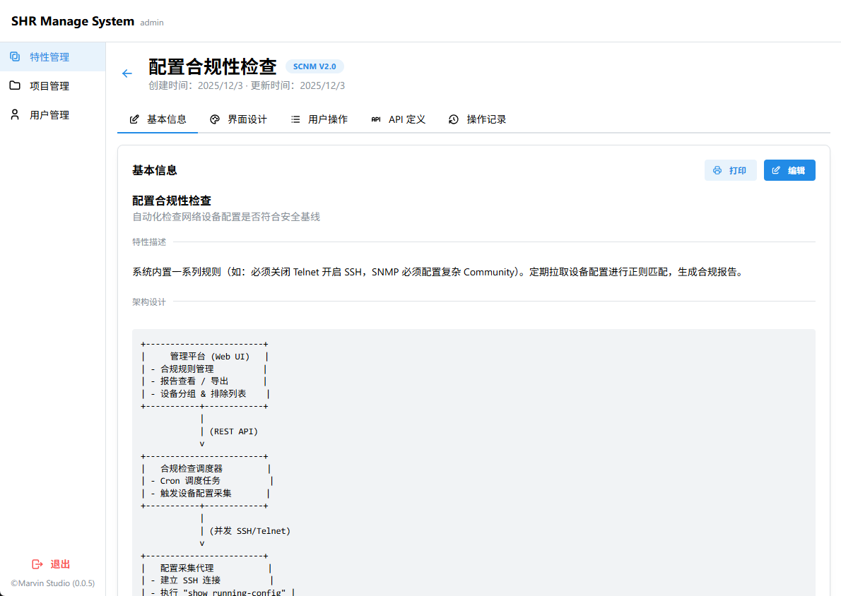Click the list icon next to 用户操作
Screen dimensions: 841x596
(x=295, y=119)
